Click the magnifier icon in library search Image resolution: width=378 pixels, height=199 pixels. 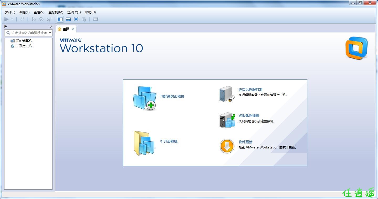pos(8,33)
